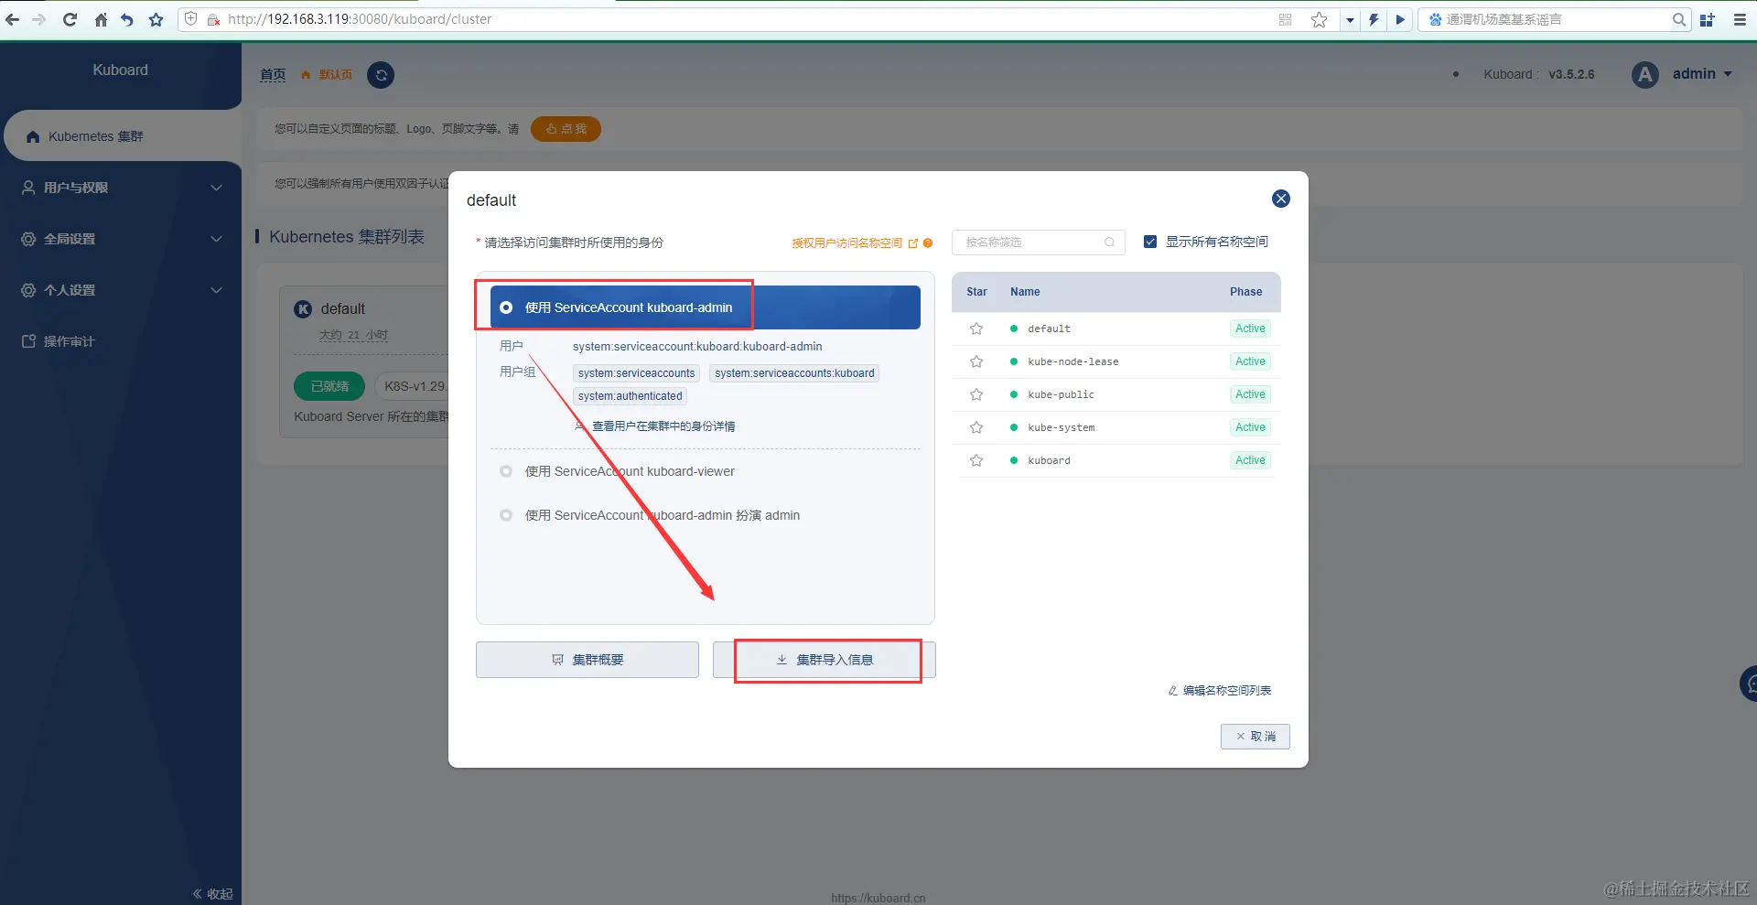1757x905 pixels.
Task: Click the orange help question mark icon
Action: [928, 242]
